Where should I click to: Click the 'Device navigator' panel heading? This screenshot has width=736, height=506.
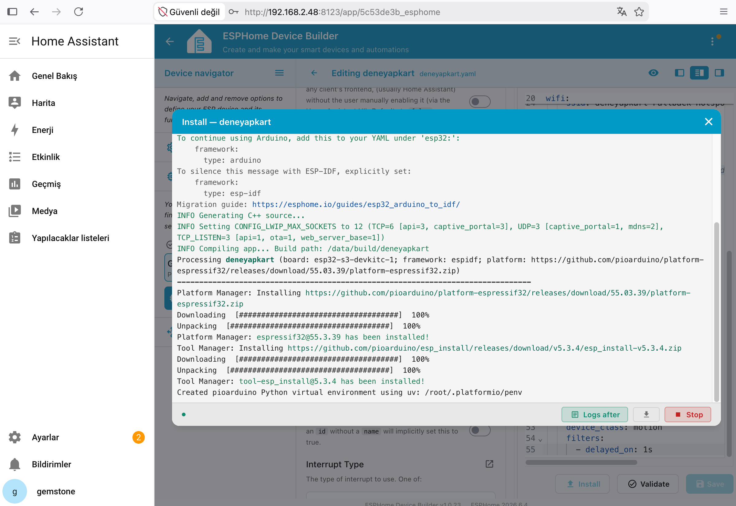pos(199,73)
